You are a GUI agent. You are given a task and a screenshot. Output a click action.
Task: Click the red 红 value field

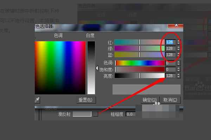click(171, 42)
